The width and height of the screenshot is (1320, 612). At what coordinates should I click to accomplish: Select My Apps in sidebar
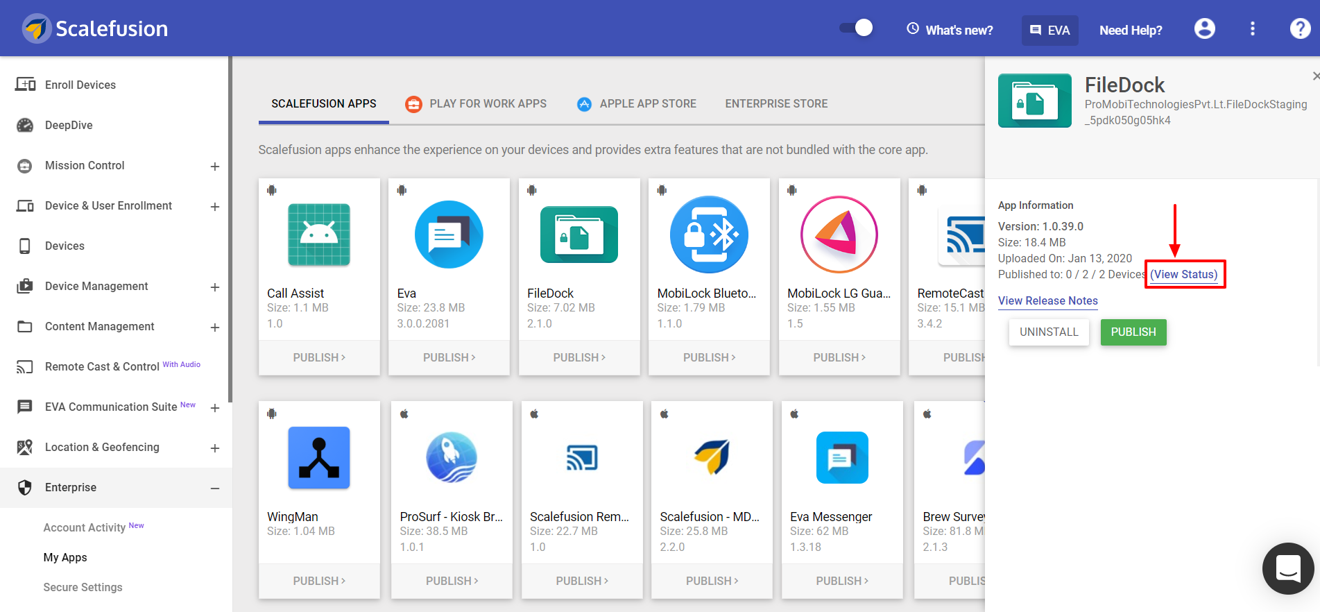click(65, 557)
